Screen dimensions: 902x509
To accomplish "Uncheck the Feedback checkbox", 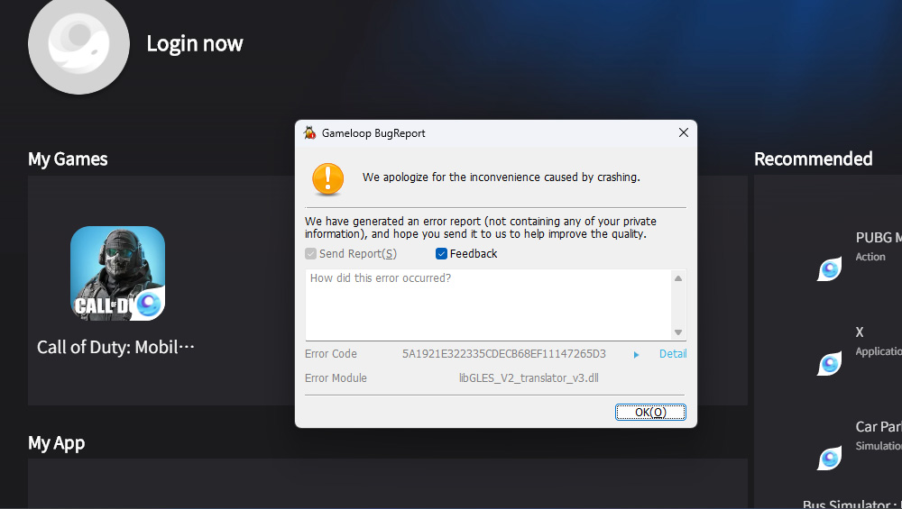I will [x=441, y=254].
